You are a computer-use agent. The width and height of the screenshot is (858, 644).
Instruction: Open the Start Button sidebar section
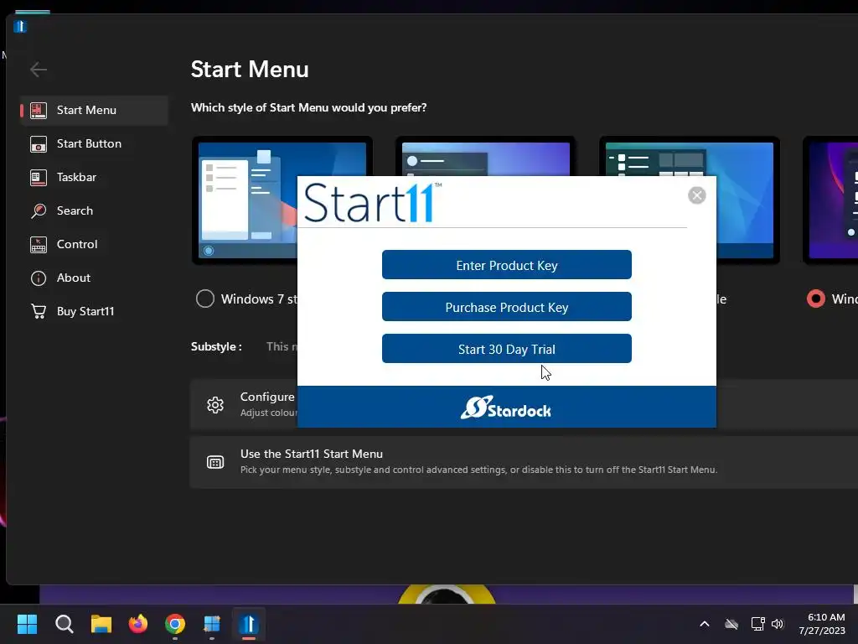[94, 143]
